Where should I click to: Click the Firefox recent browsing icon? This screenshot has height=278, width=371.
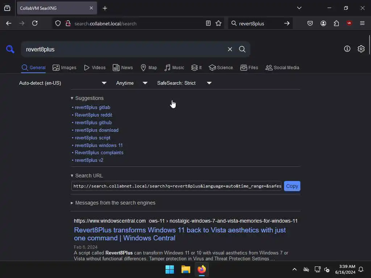7,8
